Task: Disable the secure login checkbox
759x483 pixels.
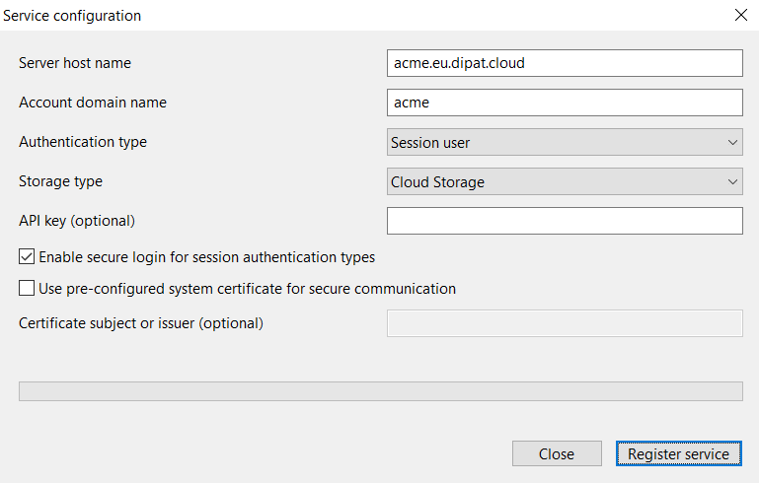Action: point(27,257)
